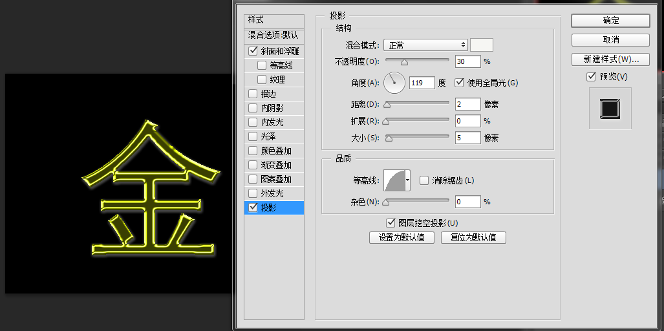Select the 描边 list entry label
Viewport: 664px width, 331px height.
(x=268, y=94)
